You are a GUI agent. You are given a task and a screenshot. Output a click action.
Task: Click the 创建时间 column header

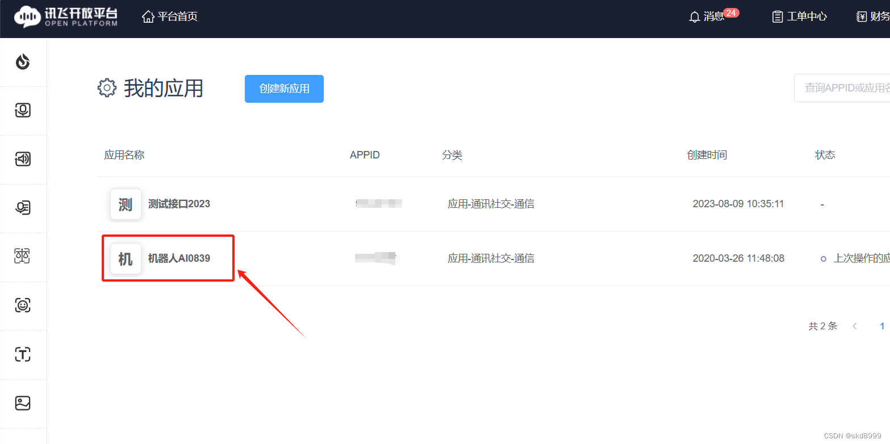point(707,155)
